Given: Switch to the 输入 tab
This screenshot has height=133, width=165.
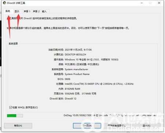Looking at the screenshot, I should (x=44, y=11).
